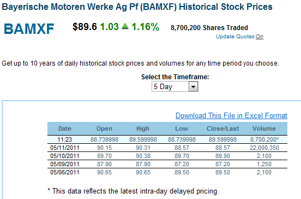Select the 5 Day timeframe combo box

click(x=175, y=86)
